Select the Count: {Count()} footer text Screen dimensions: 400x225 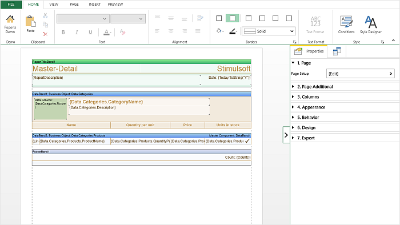pyautogui.click(x=238, y=157)
